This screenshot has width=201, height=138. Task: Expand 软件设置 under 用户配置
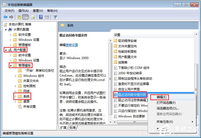click(11, 55)
